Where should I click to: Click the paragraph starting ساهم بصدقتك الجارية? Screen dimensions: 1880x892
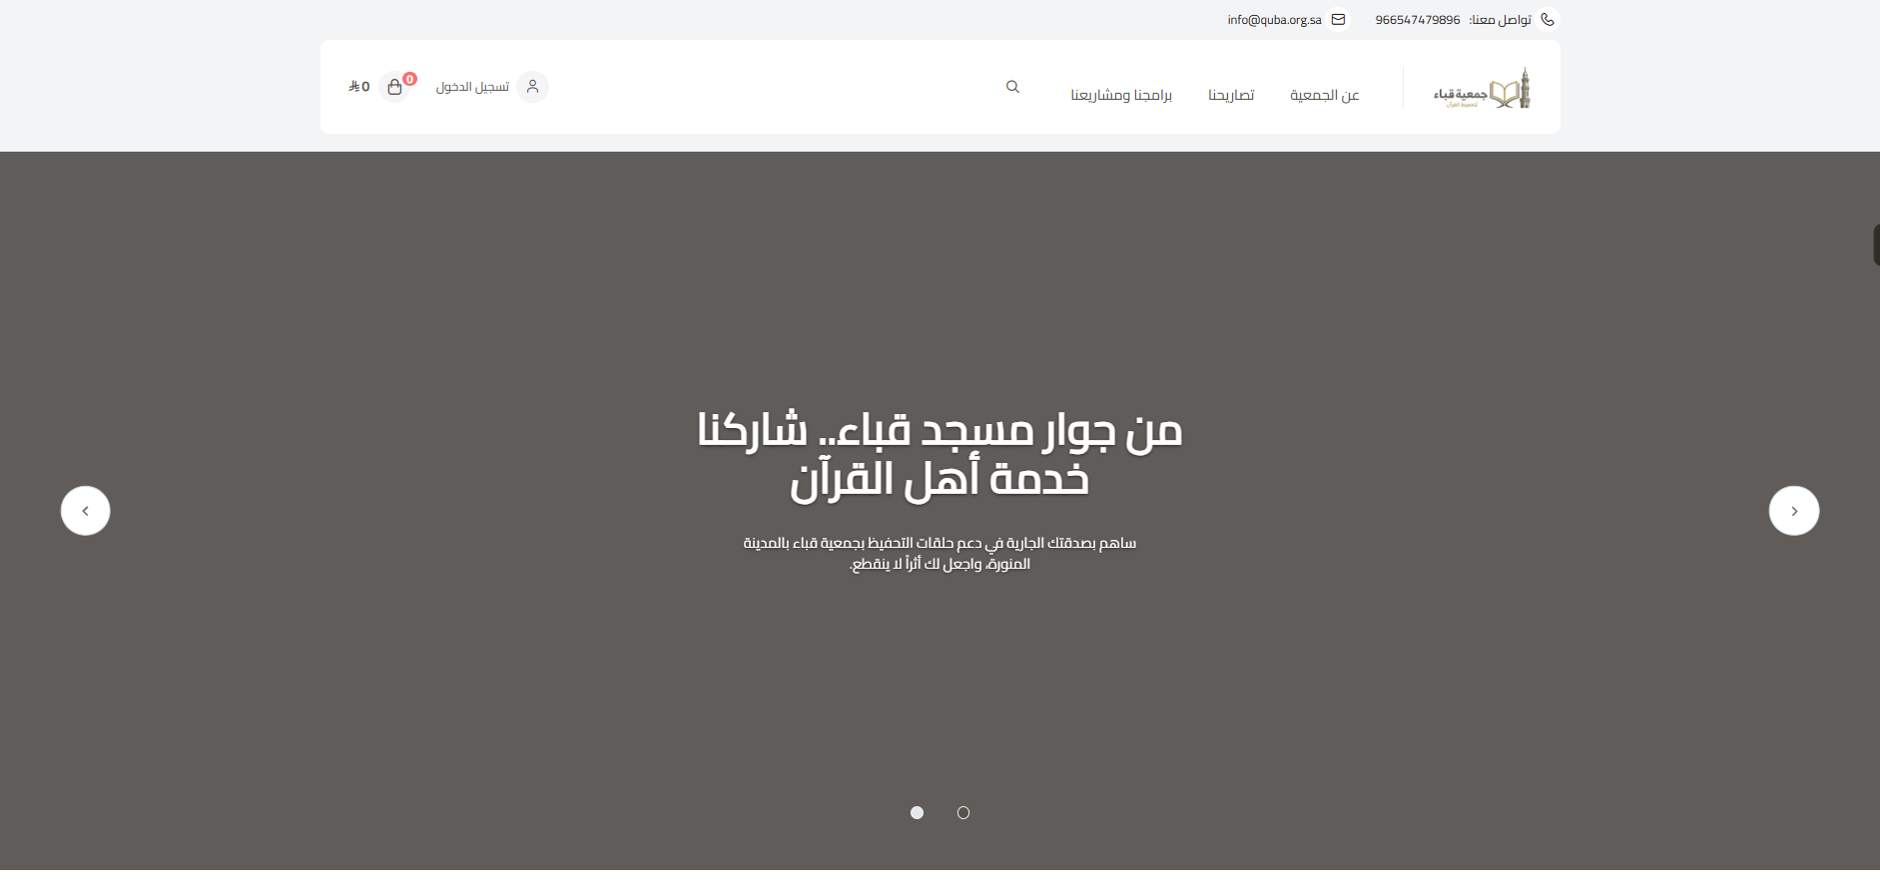[x=940, y=554]
